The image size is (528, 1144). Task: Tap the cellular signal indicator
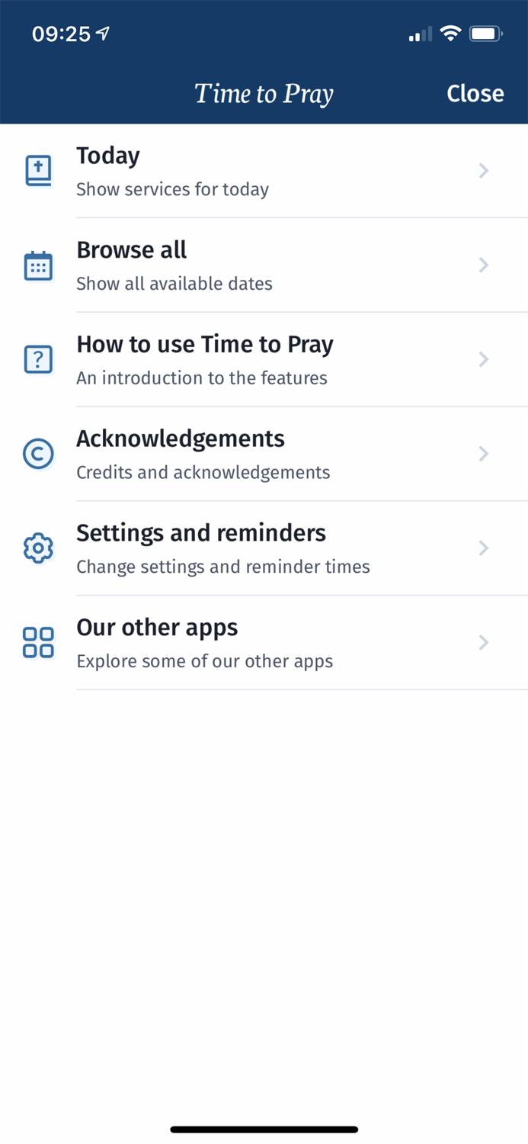coord(420,34)
